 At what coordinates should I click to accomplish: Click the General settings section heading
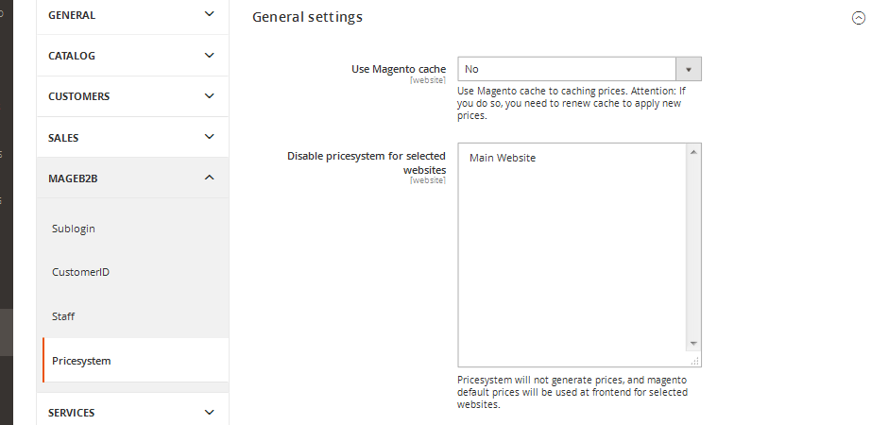308,17
